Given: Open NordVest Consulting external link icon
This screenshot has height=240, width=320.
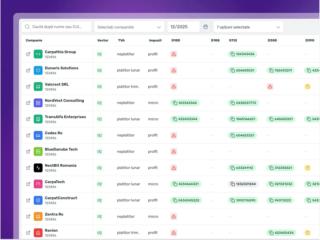Looking at the screenshot, I should pyautogui.click(x=28, y=103).
